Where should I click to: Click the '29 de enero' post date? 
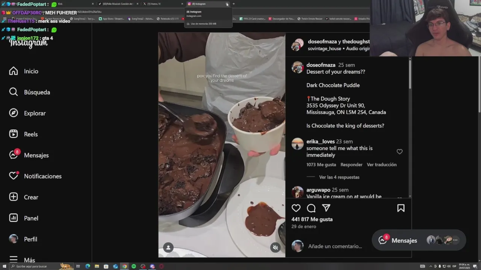point(304,226)
